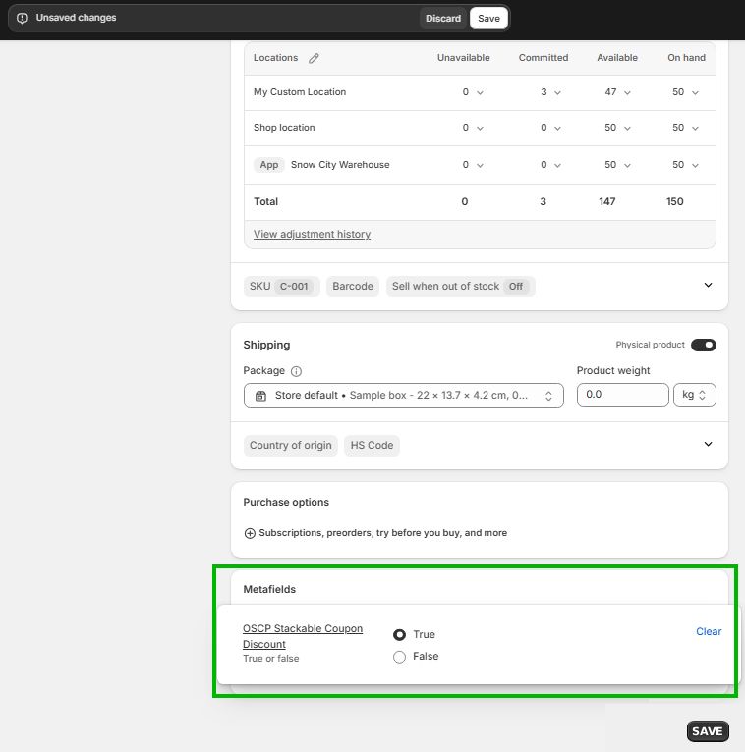Click the Package info icon
This screenshot has width=745, height=752.
coord(297,371)
